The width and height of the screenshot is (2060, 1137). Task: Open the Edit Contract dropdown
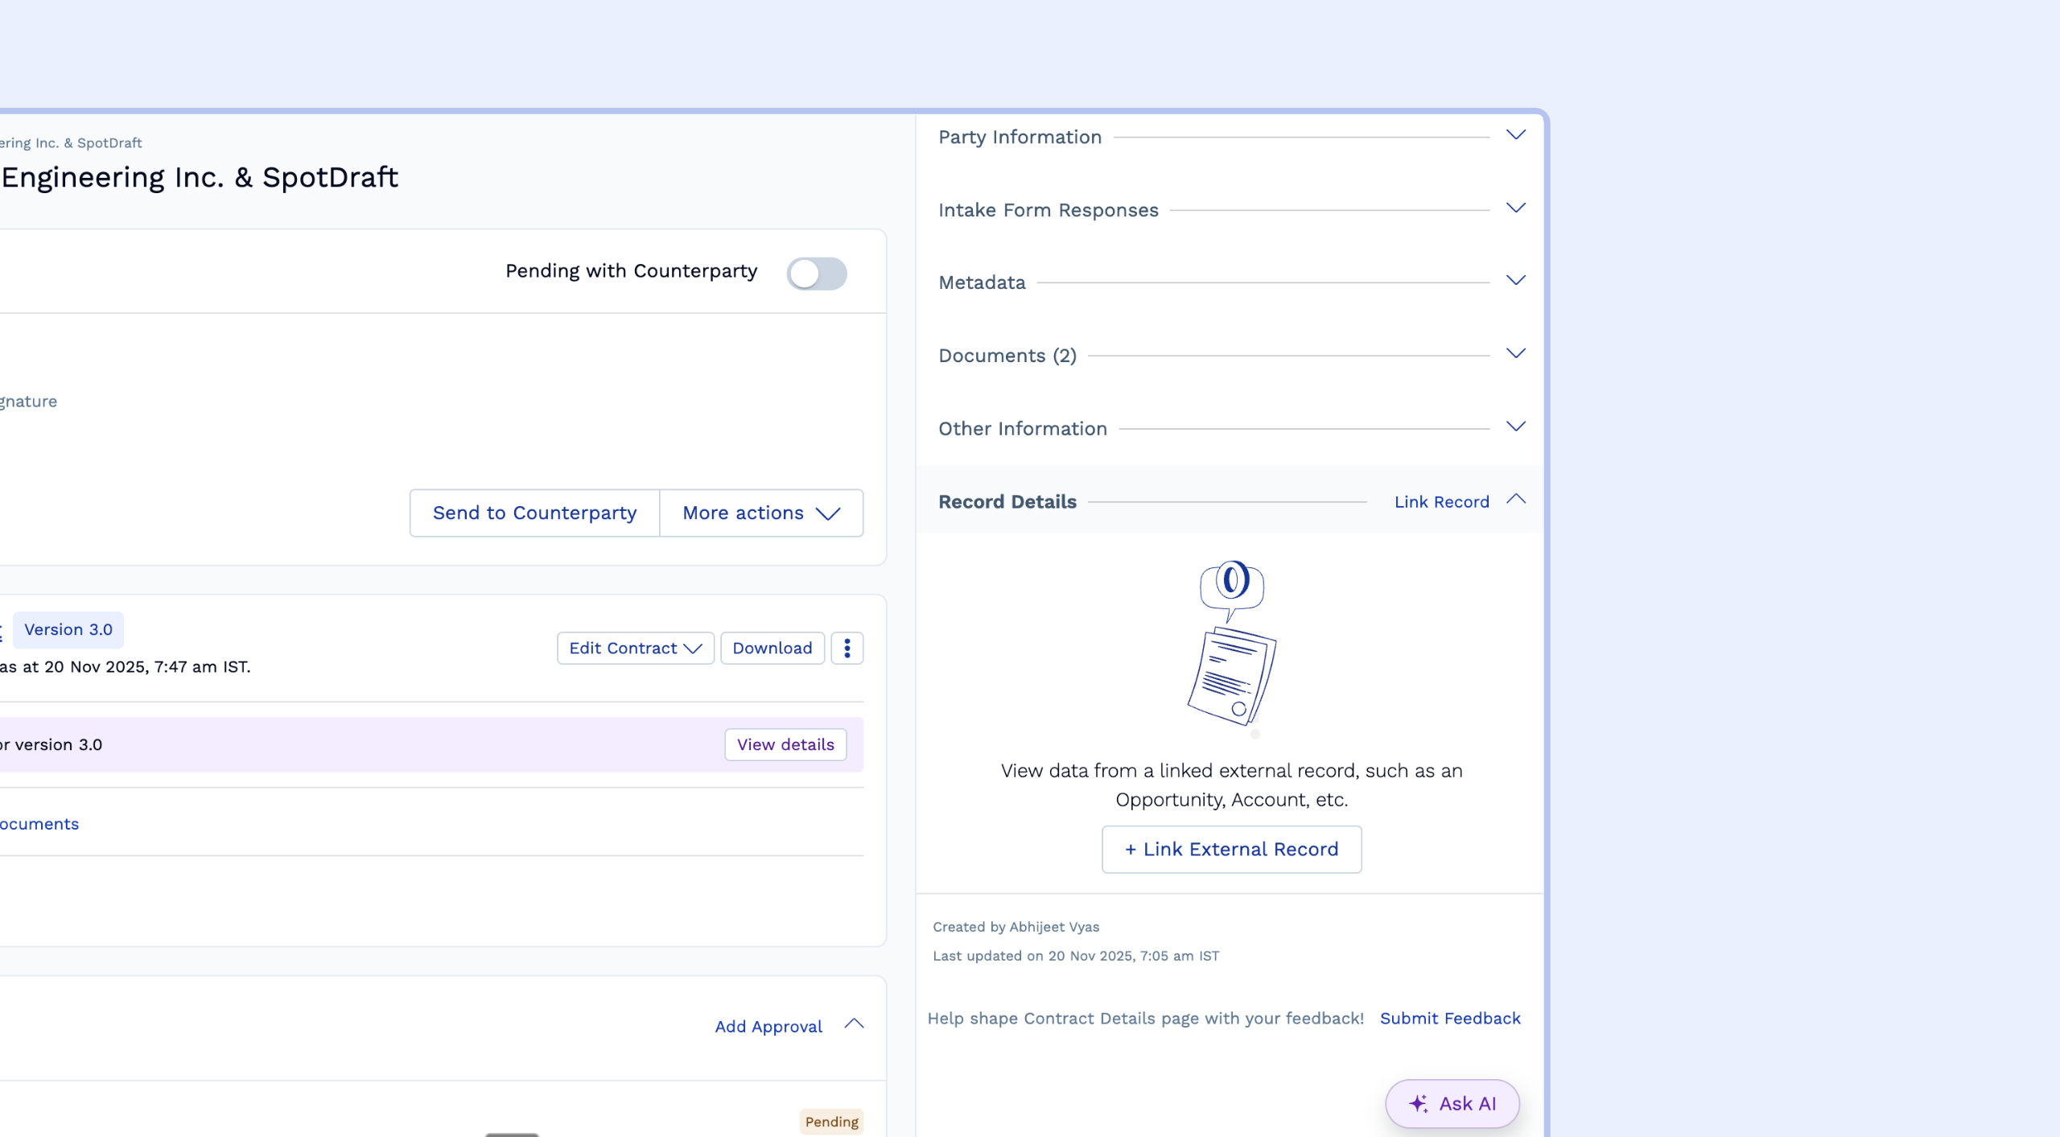tap(635, 648)
